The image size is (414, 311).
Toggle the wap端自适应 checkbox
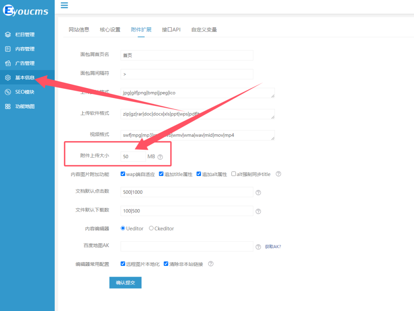tap(123, 174)
